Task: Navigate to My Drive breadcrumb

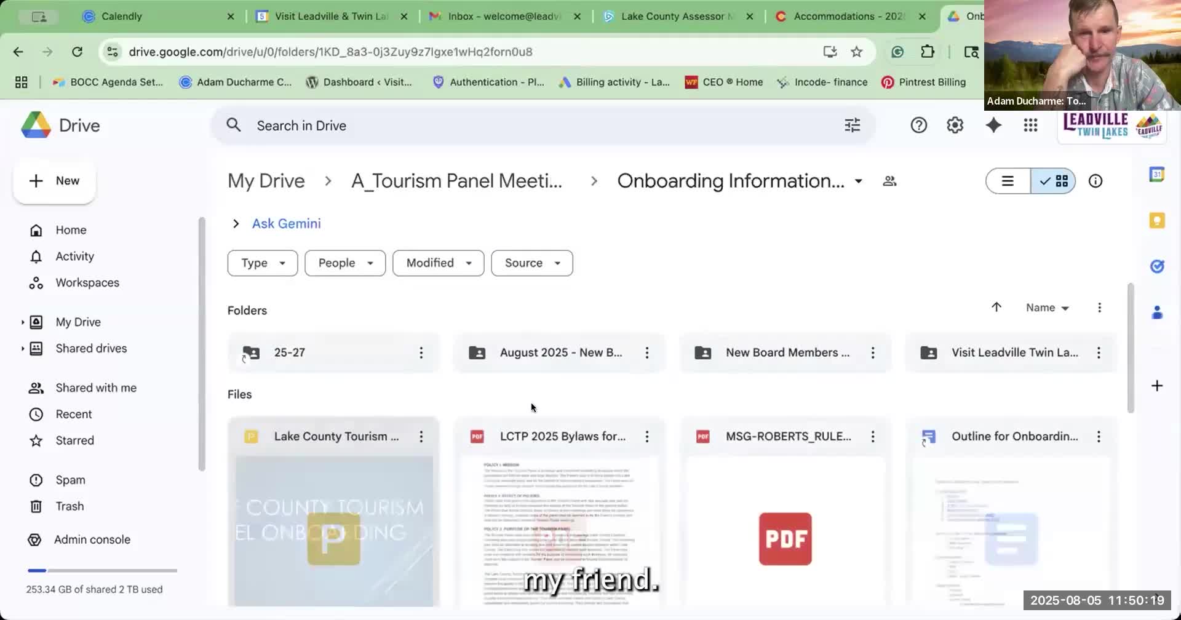Action: coord(266,181)
